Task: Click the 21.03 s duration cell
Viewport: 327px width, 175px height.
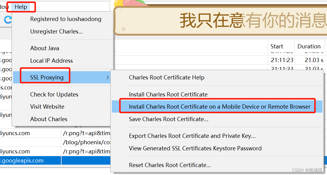Action: click(314, 60)
